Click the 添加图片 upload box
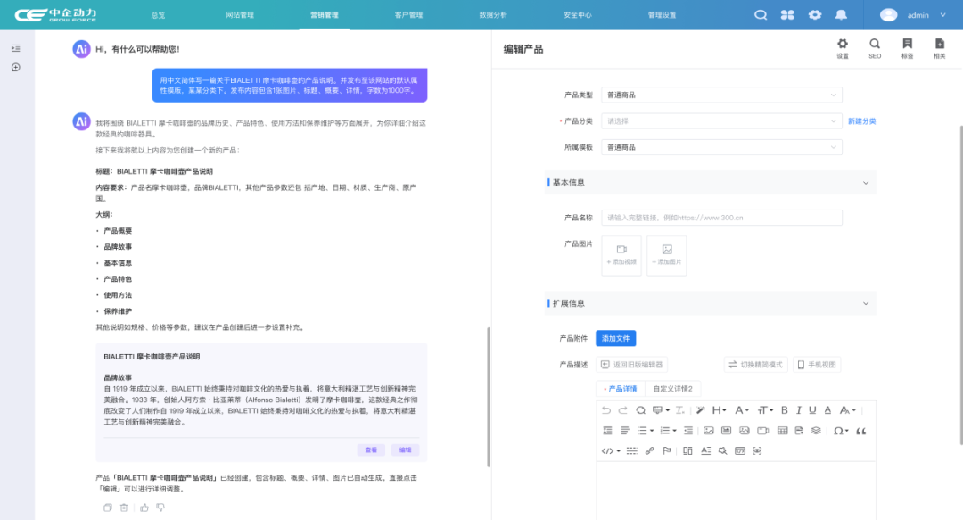The image size is (963, 520). click(x=666, y=255)
